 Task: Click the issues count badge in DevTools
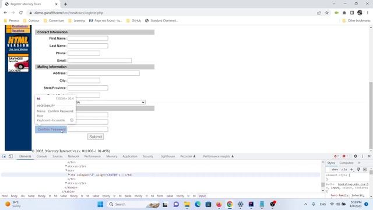345,156
